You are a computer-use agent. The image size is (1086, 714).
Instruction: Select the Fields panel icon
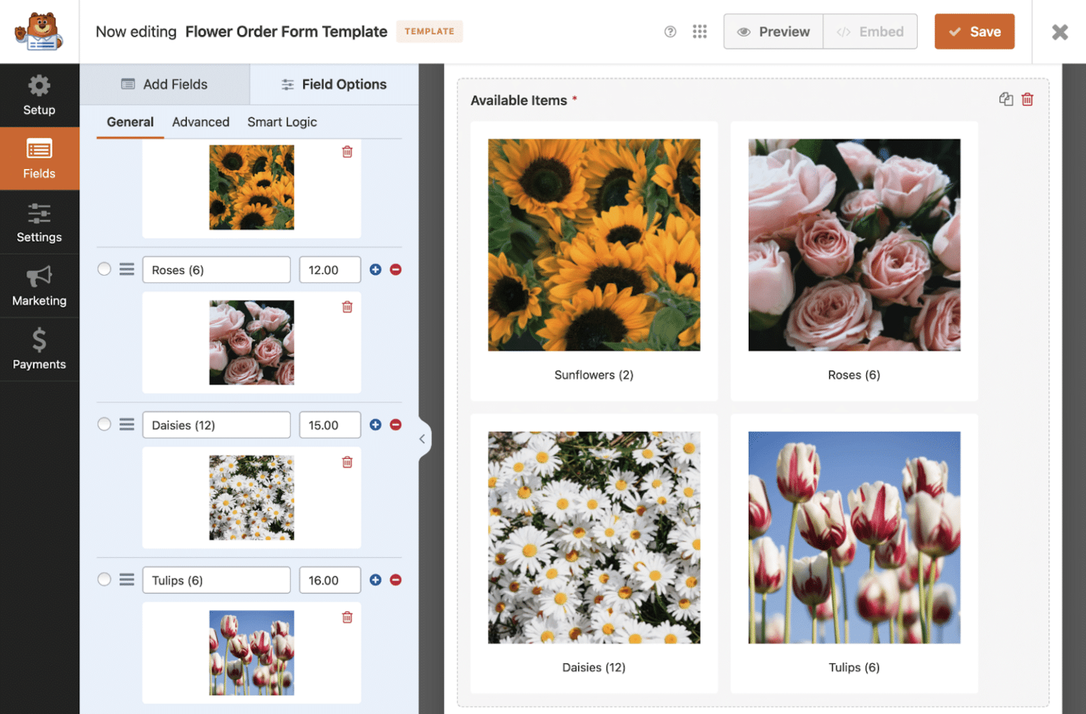tap(39, 158)
